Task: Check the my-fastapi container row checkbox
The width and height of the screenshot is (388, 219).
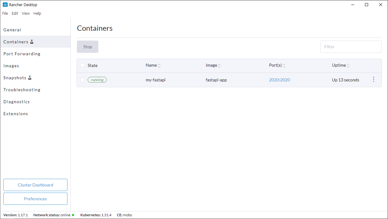Action: click(82, 80)
